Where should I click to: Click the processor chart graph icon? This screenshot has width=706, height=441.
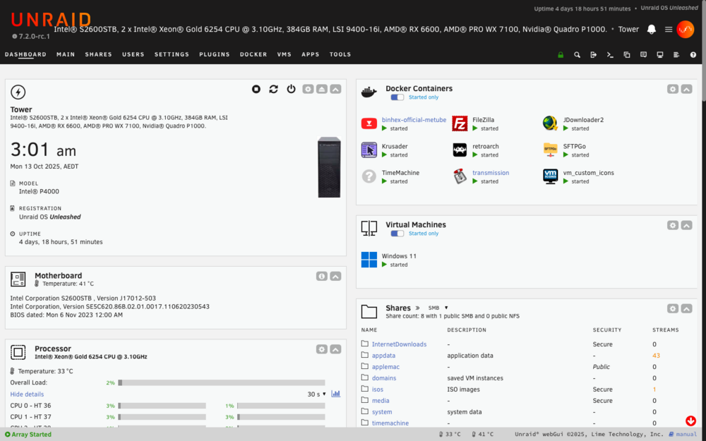335,394
